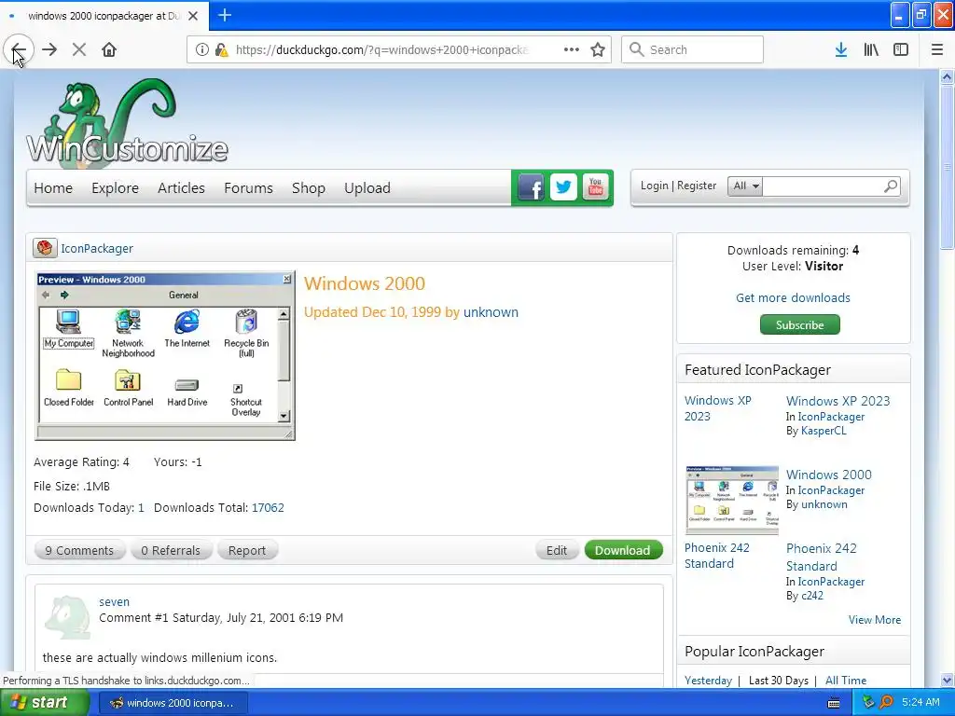Open commenter seven's profile link

point(115,601)
